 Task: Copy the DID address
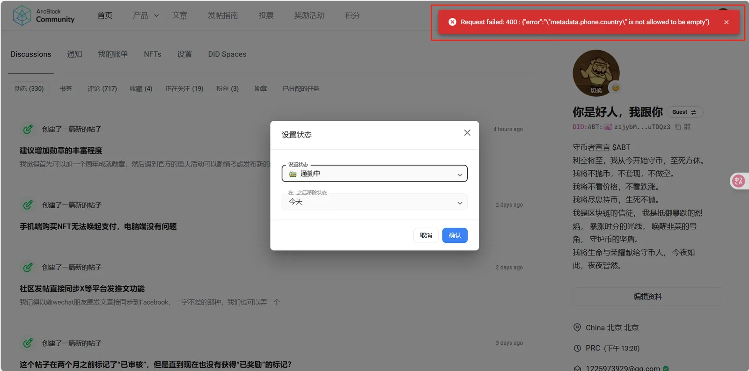[678, 127]
